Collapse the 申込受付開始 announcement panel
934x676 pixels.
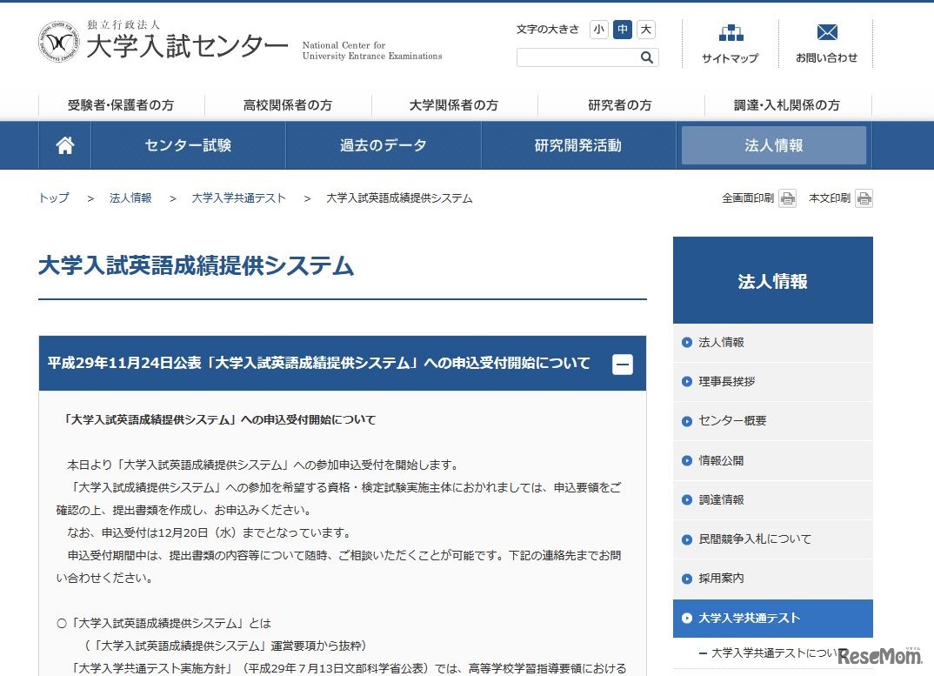pos(623,365)
